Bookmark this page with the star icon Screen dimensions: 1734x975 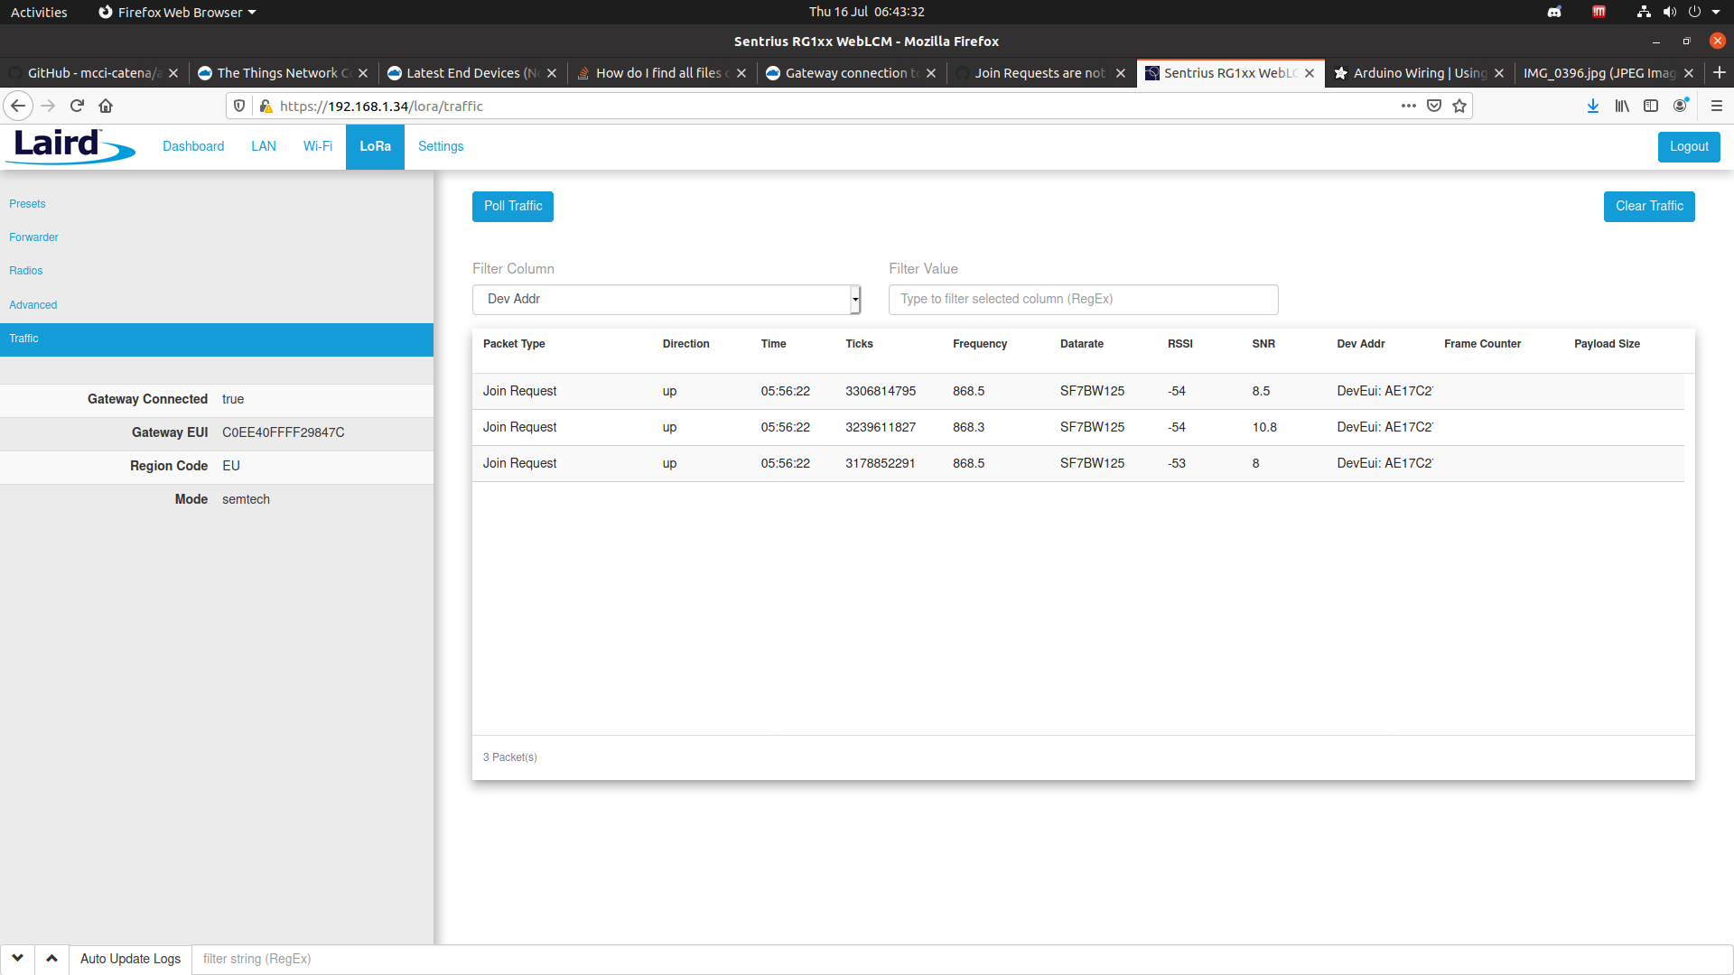[1459, 106]
